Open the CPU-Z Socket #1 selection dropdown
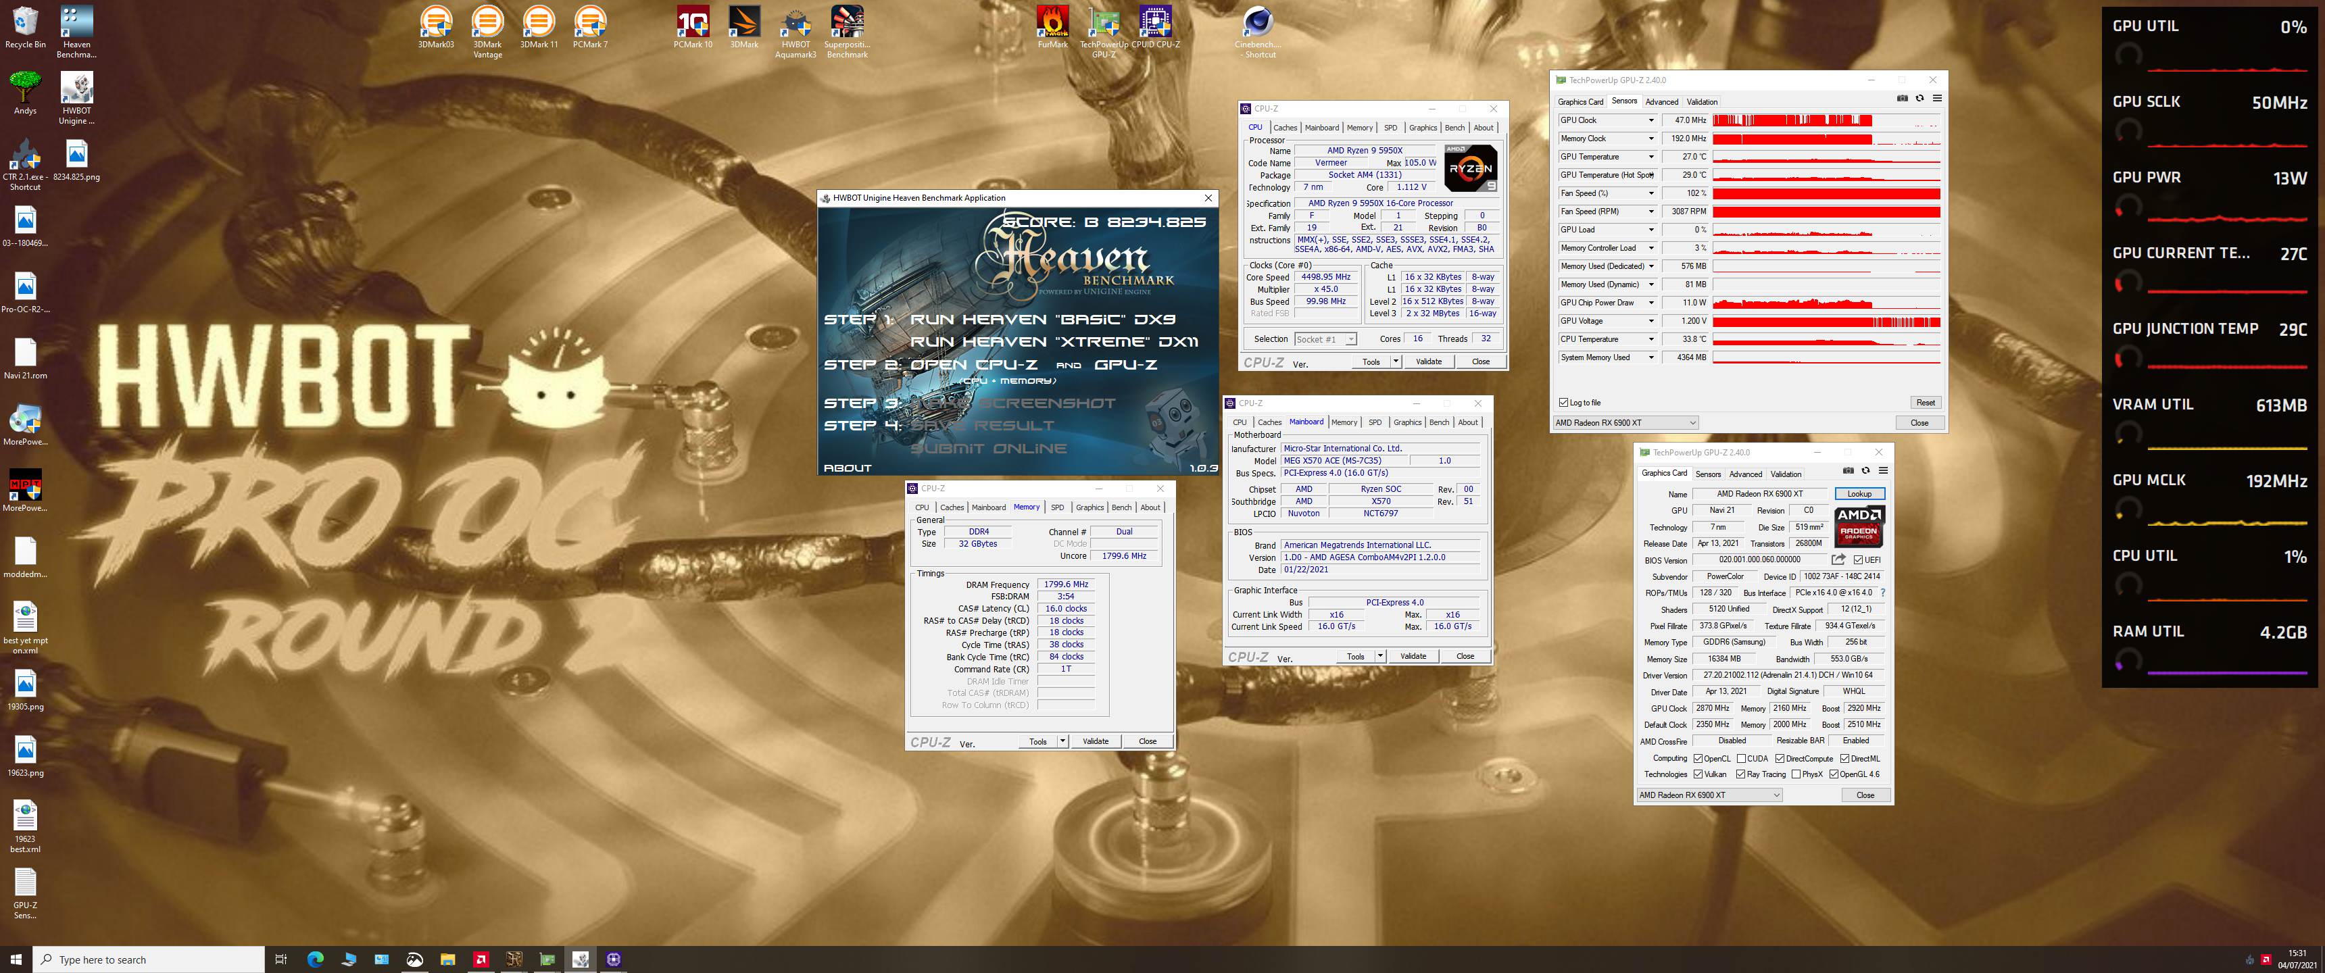 1325,339
